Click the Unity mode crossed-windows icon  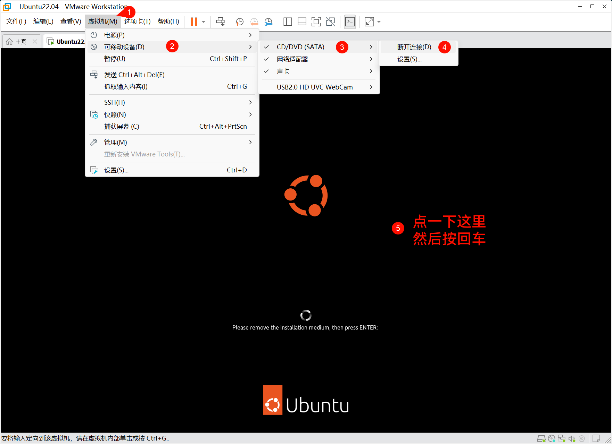coord(330,22)
